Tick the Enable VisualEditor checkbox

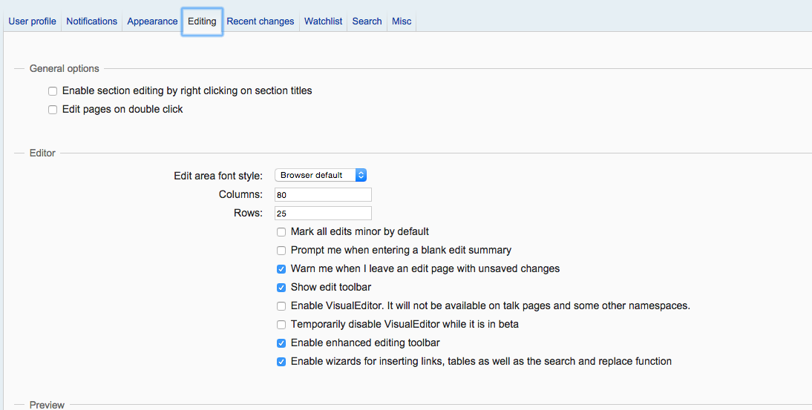coord(281,306)
